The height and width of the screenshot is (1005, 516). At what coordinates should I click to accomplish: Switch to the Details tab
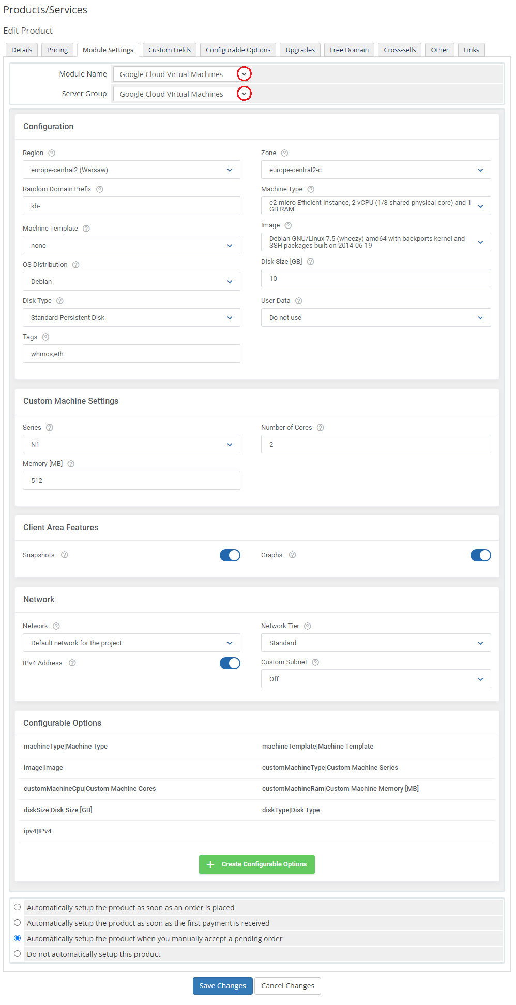[x=22, y=50]
